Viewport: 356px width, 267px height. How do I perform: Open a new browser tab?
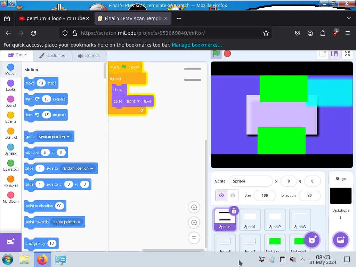pos(179,19)
